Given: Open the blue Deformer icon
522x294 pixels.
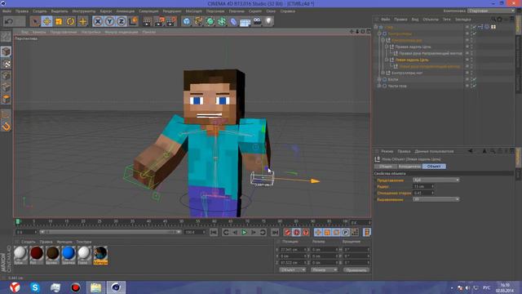Looking at the screenshot, I should (234, 22).
